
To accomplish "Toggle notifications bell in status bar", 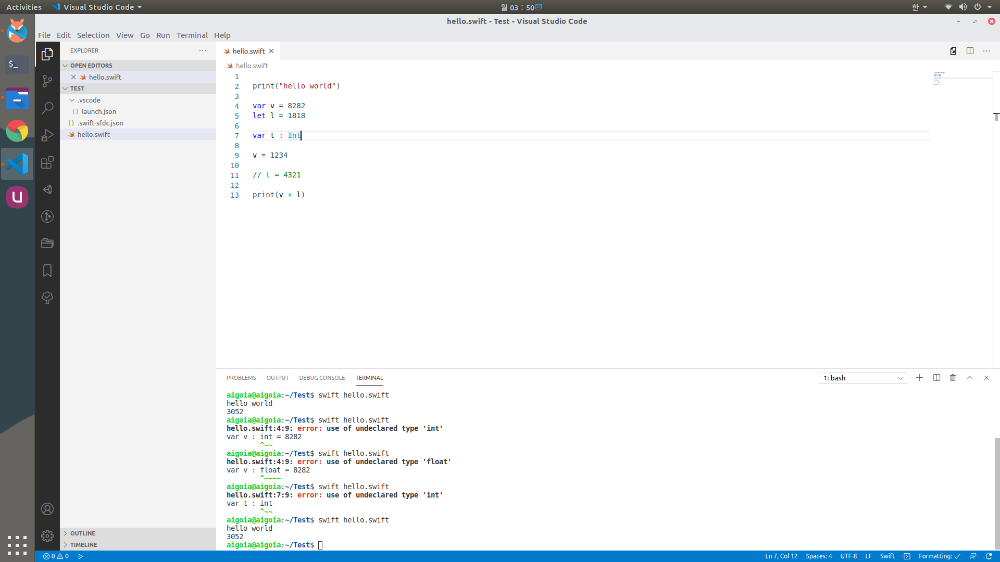I will [989, 556].
